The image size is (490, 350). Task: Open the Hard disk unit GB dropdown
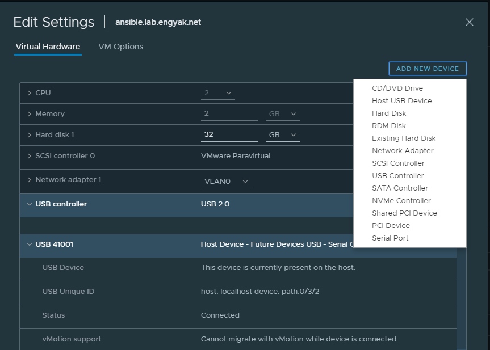click(282, 135)
